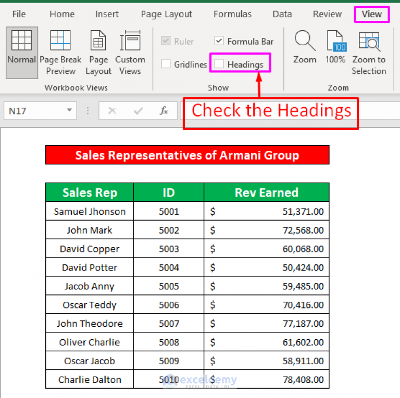Switch to Page Layout ribbon tab
The height and width of the screenshot is (398, 400).
coord(166,14)
